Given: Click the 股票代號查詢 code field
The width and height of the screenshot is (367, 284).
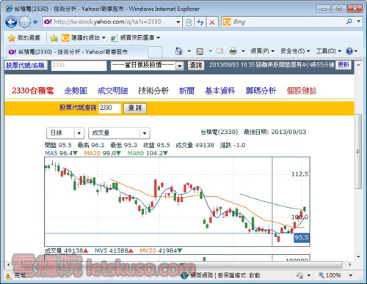Looking at the screenshot, I should coord(109,108).
